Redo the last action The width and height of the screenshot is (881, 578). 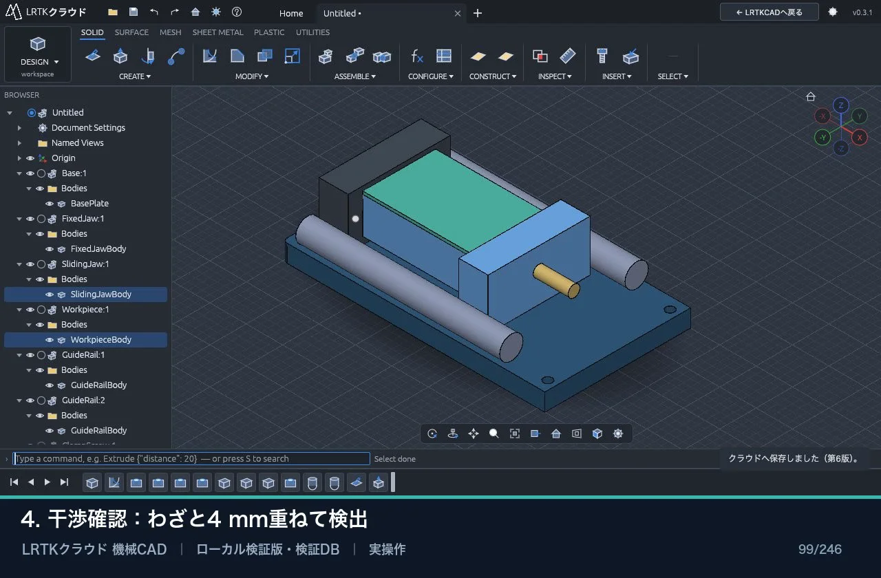click(175, 12)
